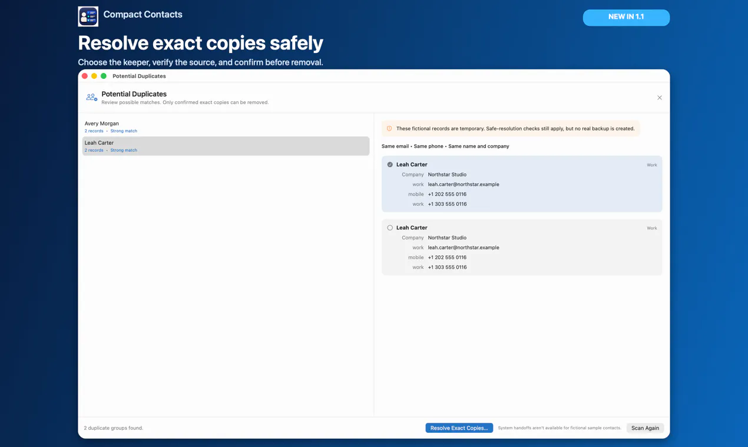Click Northstar Studio in the second Leah Carter card
Viewport: 748px width, 447px height.
click(447, 238)
